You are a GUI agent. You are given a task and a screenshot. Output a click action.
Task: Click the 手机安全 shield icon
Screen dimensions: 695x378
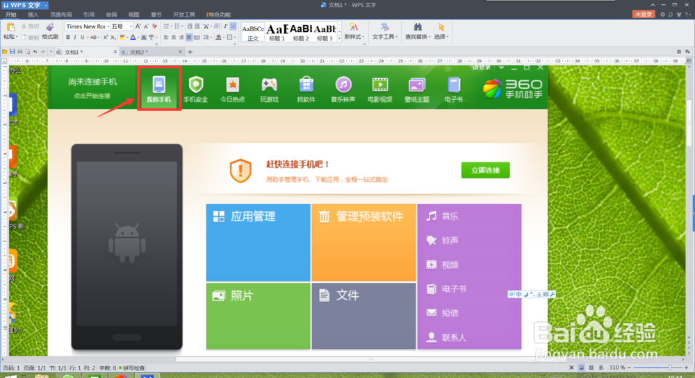tap(195, 84)
